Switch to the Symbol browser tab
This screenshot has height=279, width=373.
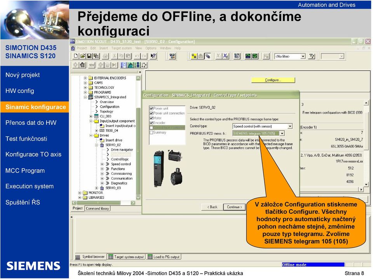click(x=91, y=257)
